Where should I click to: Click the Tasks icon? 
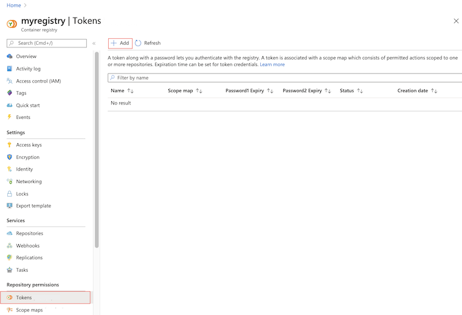pyautogui.click(x=10, y=269)
